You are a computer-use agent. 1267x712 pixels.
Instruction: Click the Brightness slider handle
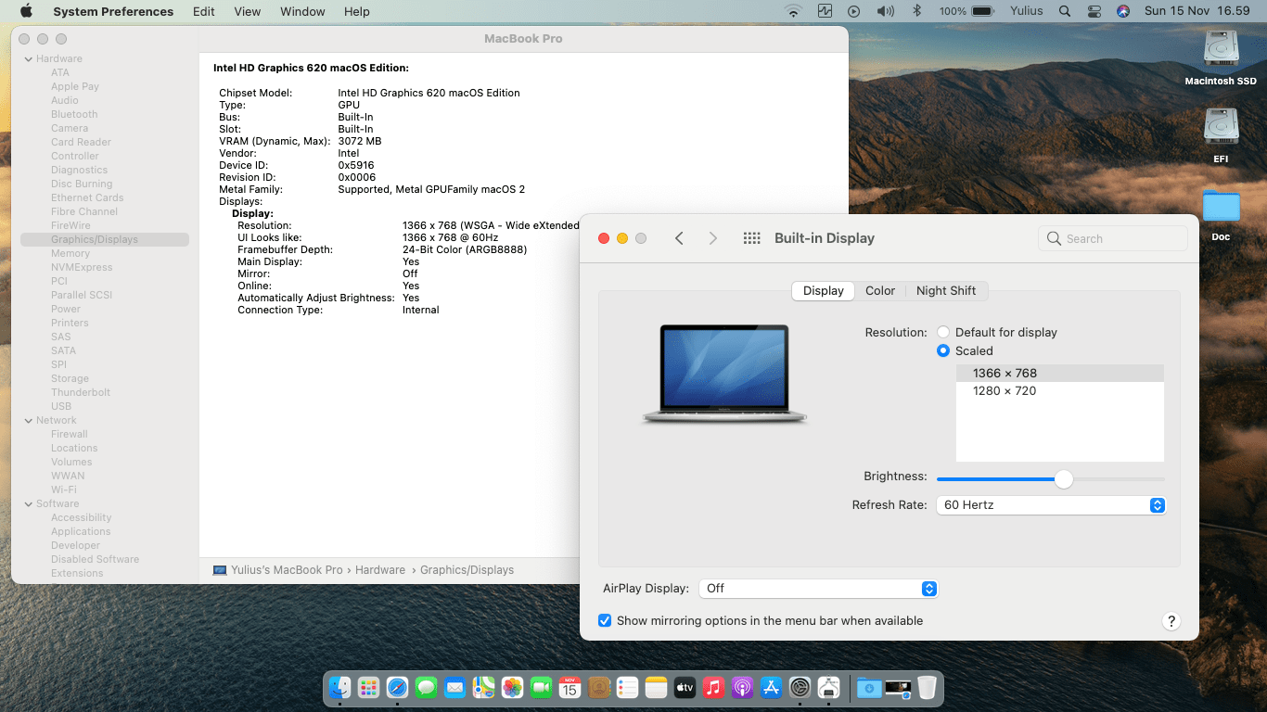point(1064,479)
